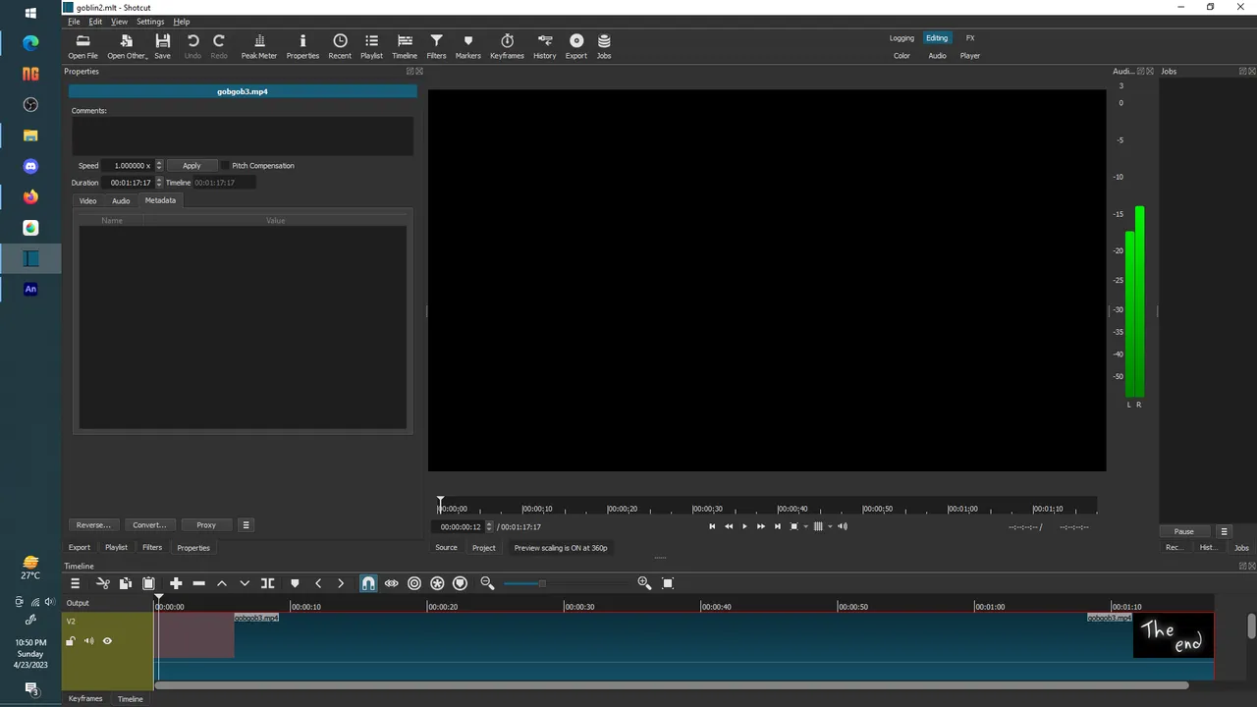Viewport: 1257px width, 707px height.
Task: Switch to Video tab in Properties
Action: 87,200
